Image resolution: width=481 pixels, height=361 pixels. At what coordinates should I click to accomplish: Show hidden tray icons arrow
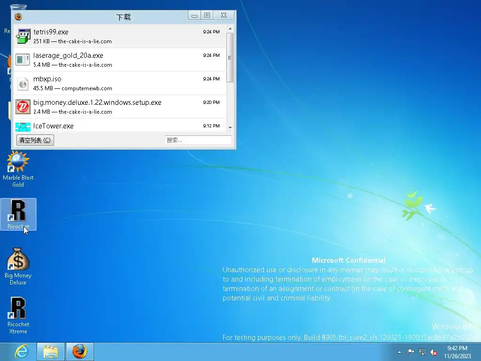tap(399, 352)
